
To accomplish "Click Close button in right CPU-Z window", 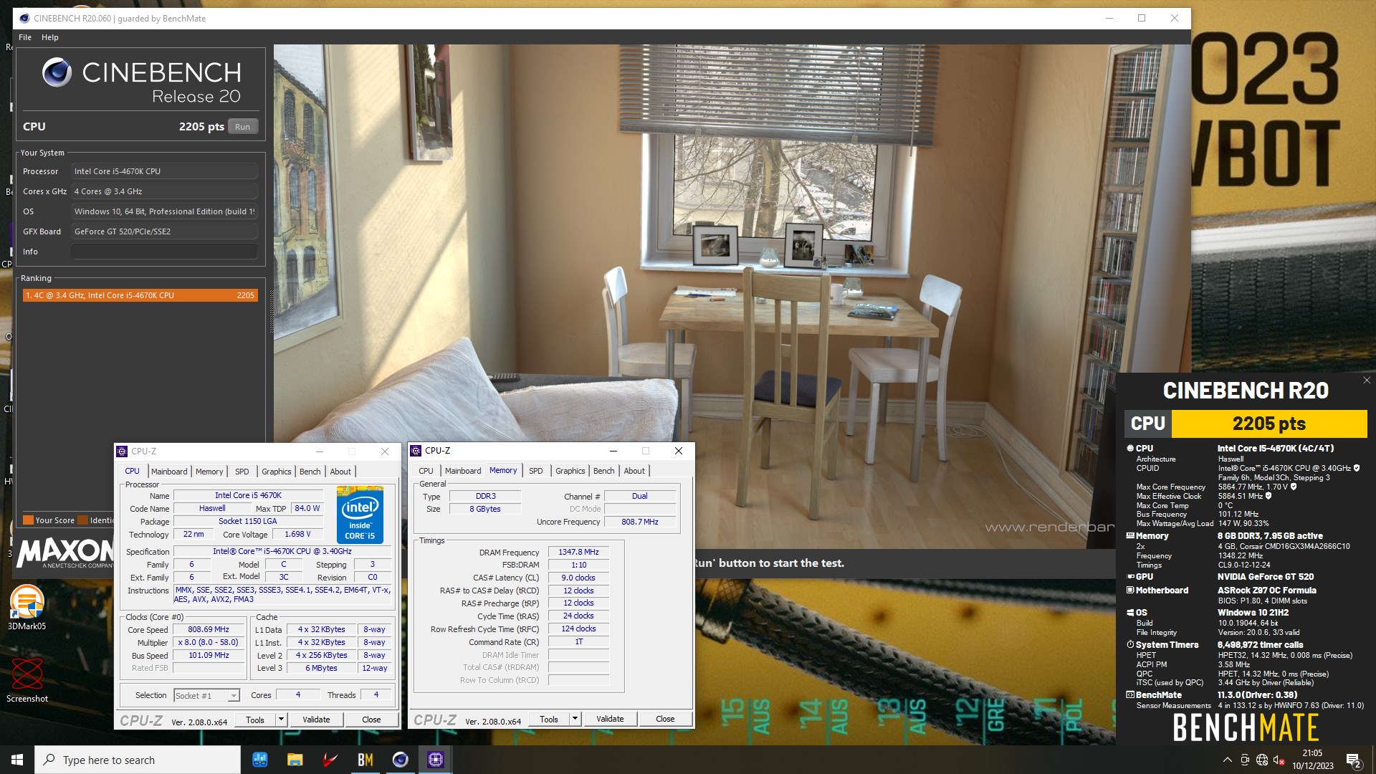I will 665,719.
